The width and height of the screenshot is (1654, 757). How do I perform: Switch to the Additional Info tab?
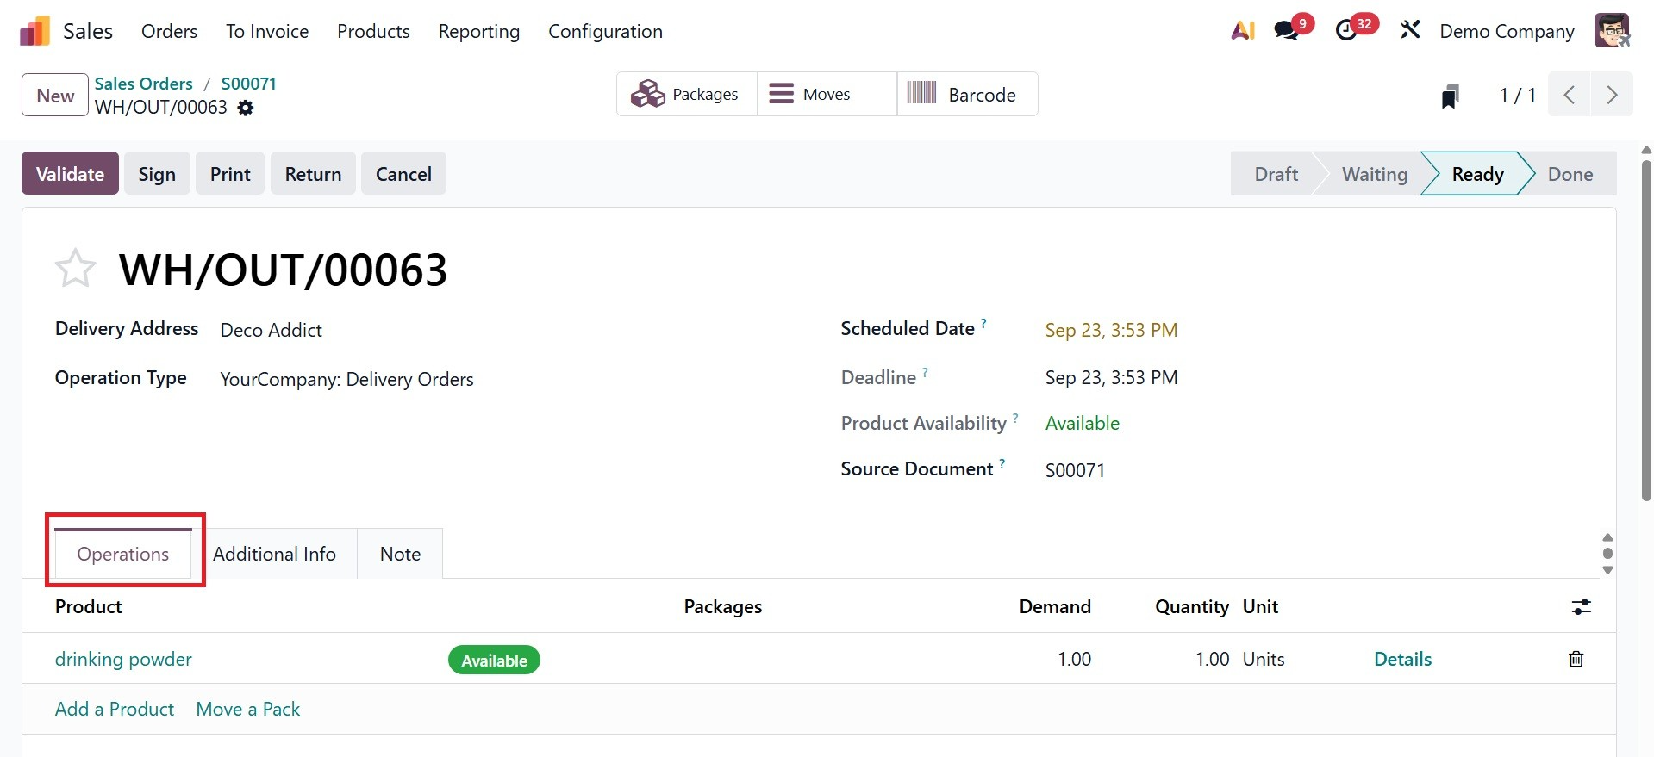tap(274, 555)
